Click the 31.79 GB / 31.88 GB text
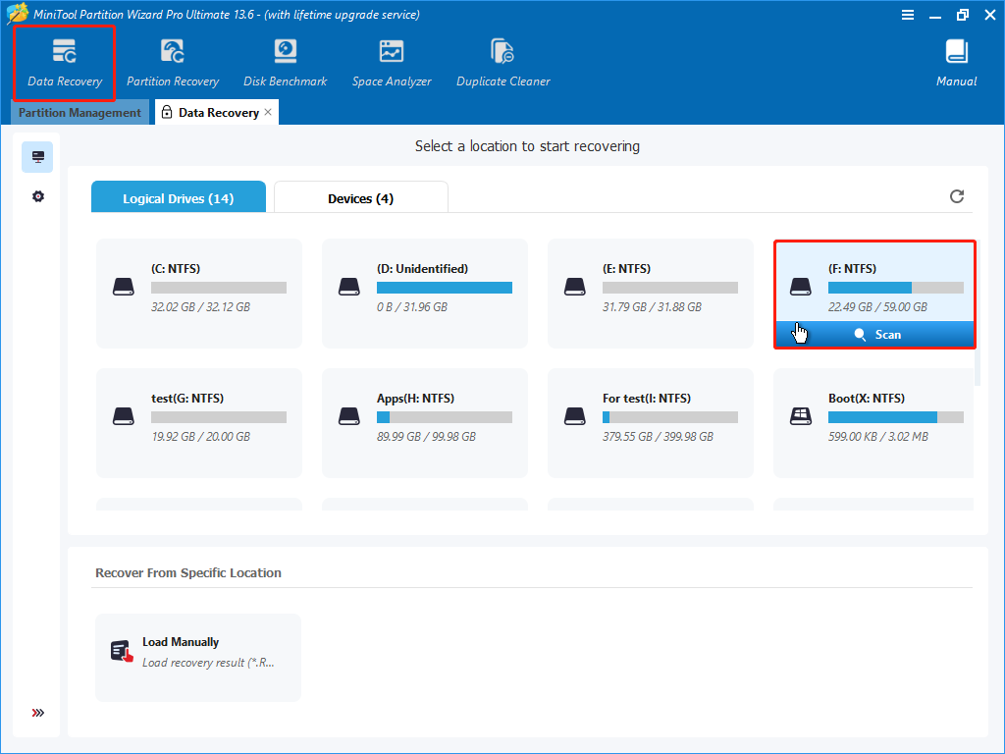The image size is (1005, 754). coord(652,307)
